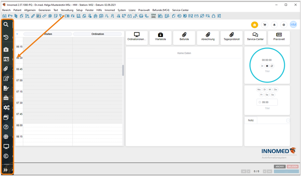301x176 pixels.
Task: Expand the calendar chevron above time column
Action: tap(17, 34)
